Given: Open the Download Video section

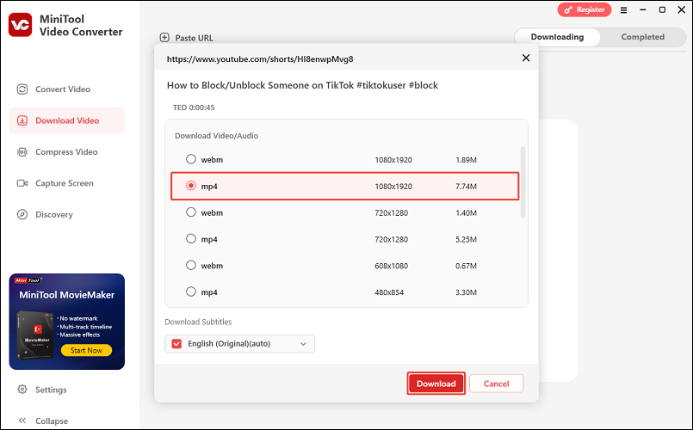Looking at the screenshot, I should 67,120.
